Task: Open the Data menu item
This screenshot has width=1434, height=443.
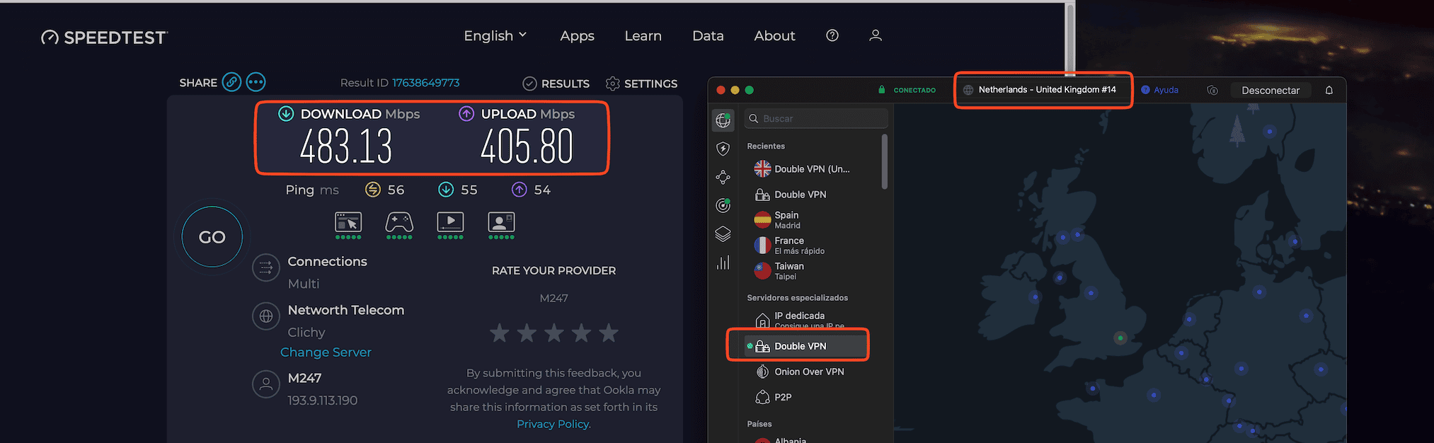Action: pyautogui.click(x=708, y=35)
